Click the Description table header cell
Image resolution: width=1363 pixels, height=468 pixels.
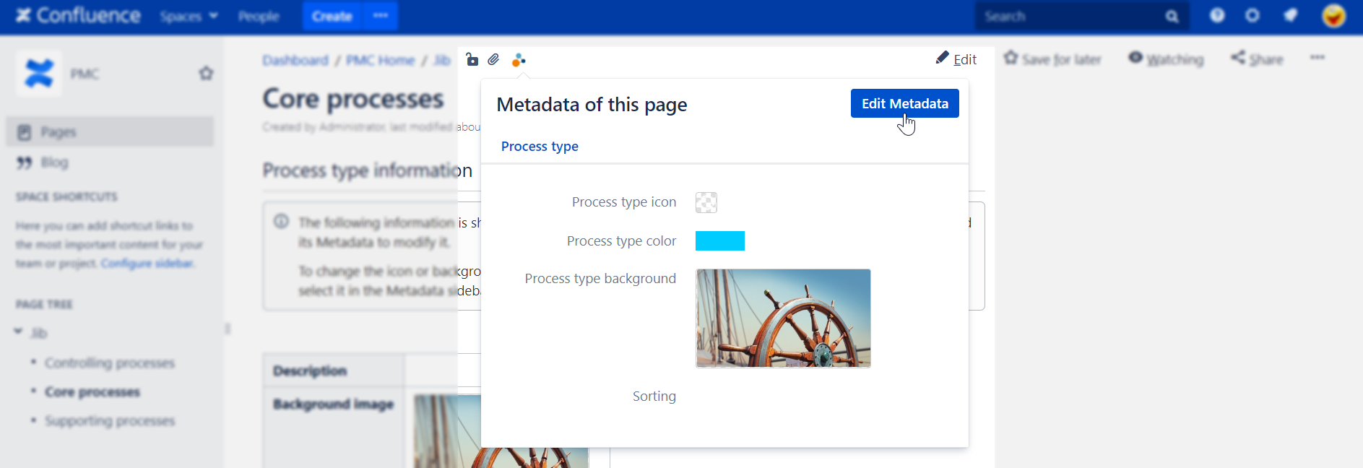click(x=334, y=370)
